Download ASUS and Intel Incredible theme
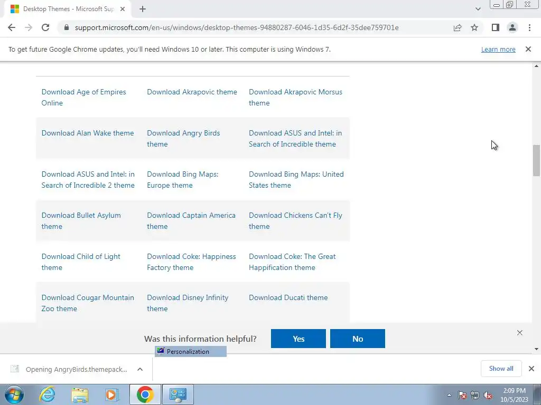 (x=295, y=139)
